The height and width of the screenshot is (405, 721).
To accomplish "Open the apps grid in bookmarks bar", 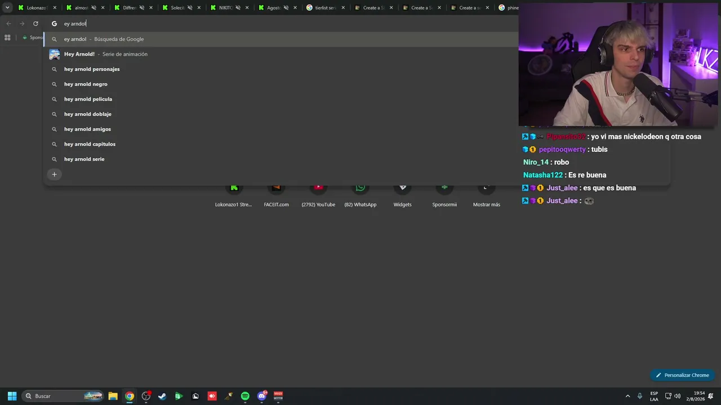I will 7,38.
